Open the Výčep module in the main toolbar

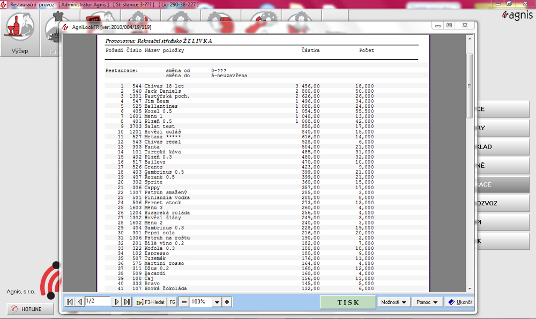pos(20,33)
